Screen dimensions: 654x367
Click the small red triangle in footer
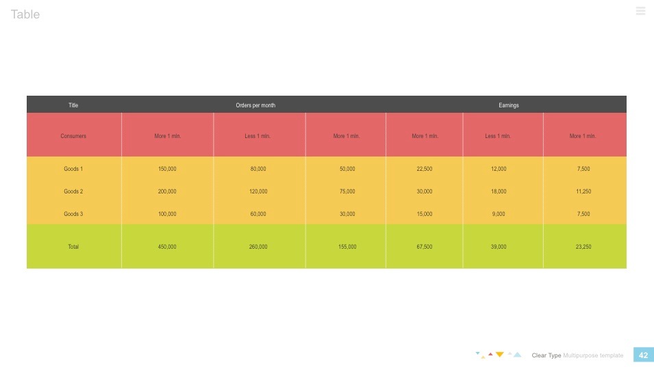click(x=490, y=353)
